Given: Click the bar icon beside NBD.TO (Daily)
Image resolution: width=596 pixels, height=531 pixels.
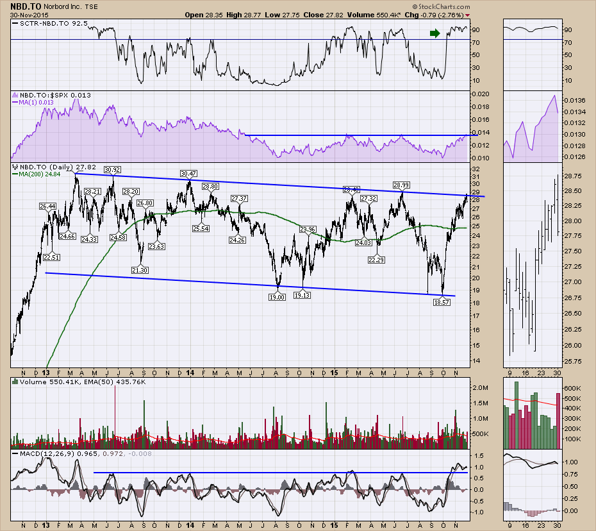Looking at the screenshot, I should (15, 167).
